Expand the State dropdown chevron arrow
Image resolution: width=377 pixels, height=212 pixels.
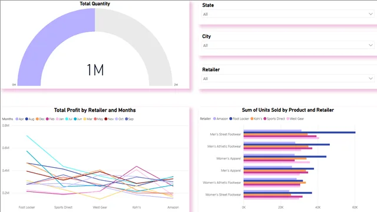(371, 14)
